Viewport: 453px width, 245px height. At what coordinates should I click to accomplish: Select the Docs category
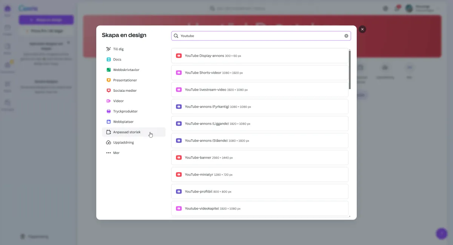134,59
